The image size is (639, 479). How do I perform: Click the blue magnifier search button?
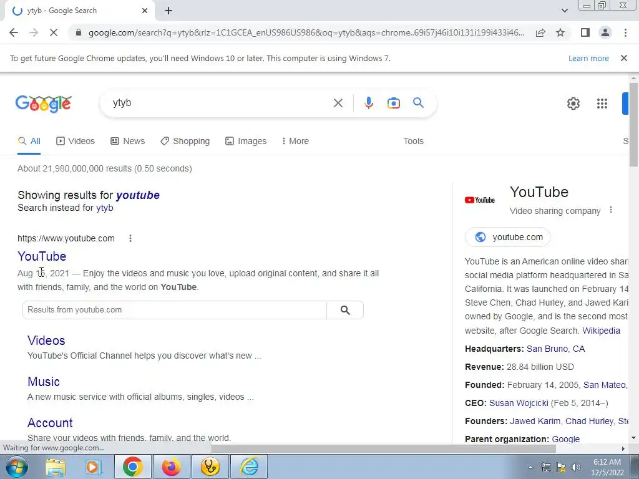click(x=418, y=103)
